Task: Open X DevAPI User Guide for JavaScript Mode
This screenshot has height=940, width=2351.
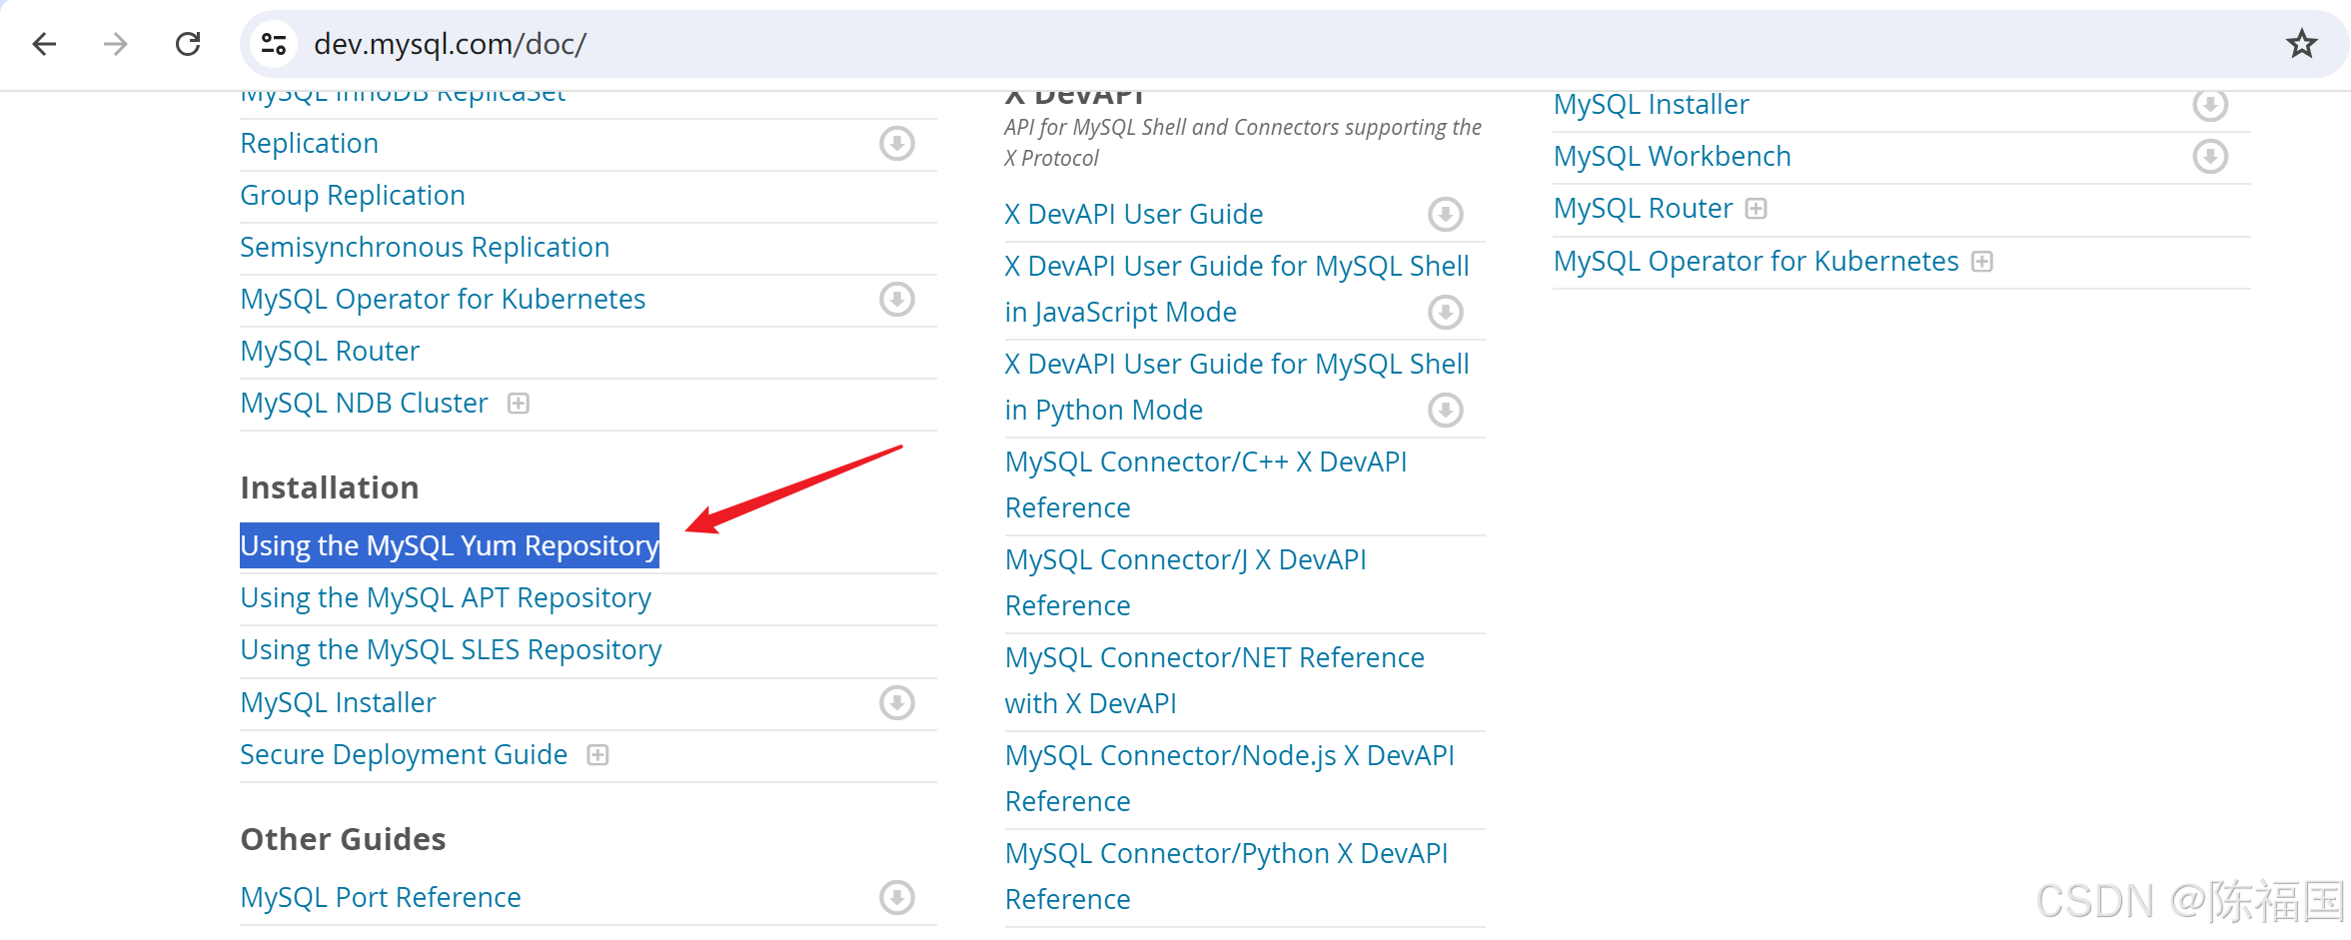Action: tap(1237, 289)
